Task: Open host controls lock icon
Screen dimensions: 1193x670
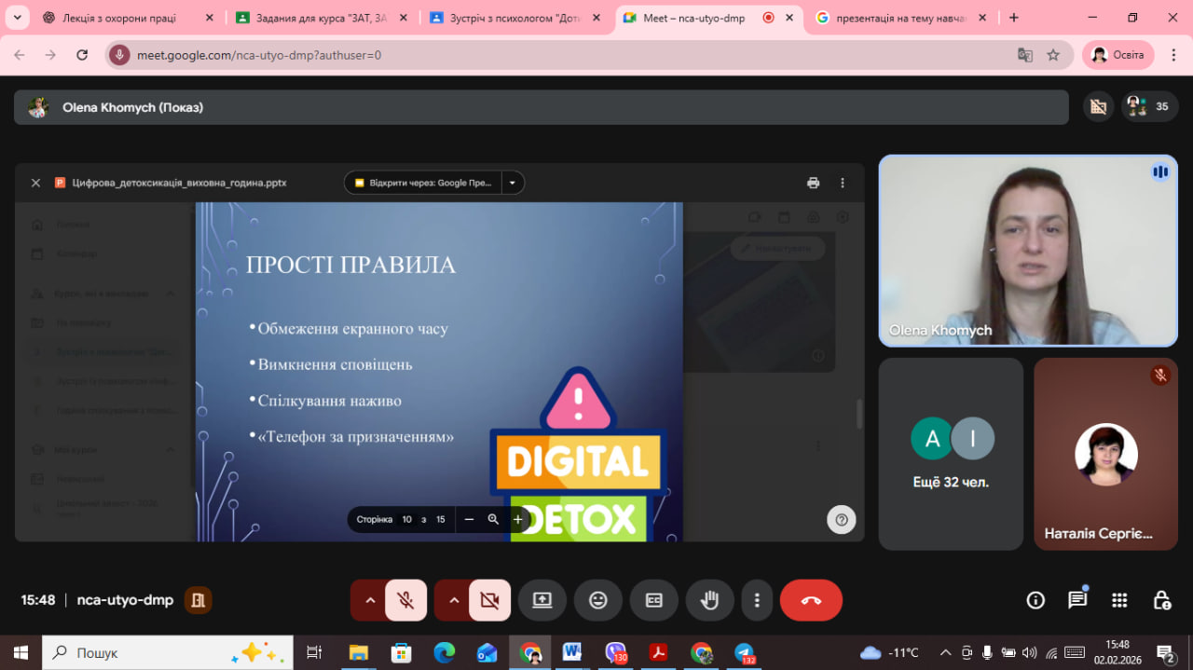Action: pos(1161,600)
